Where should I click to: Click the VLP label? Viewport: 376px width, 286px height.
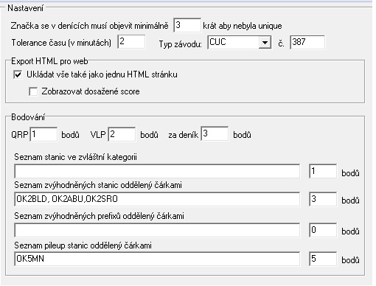[x=98, y=135]
